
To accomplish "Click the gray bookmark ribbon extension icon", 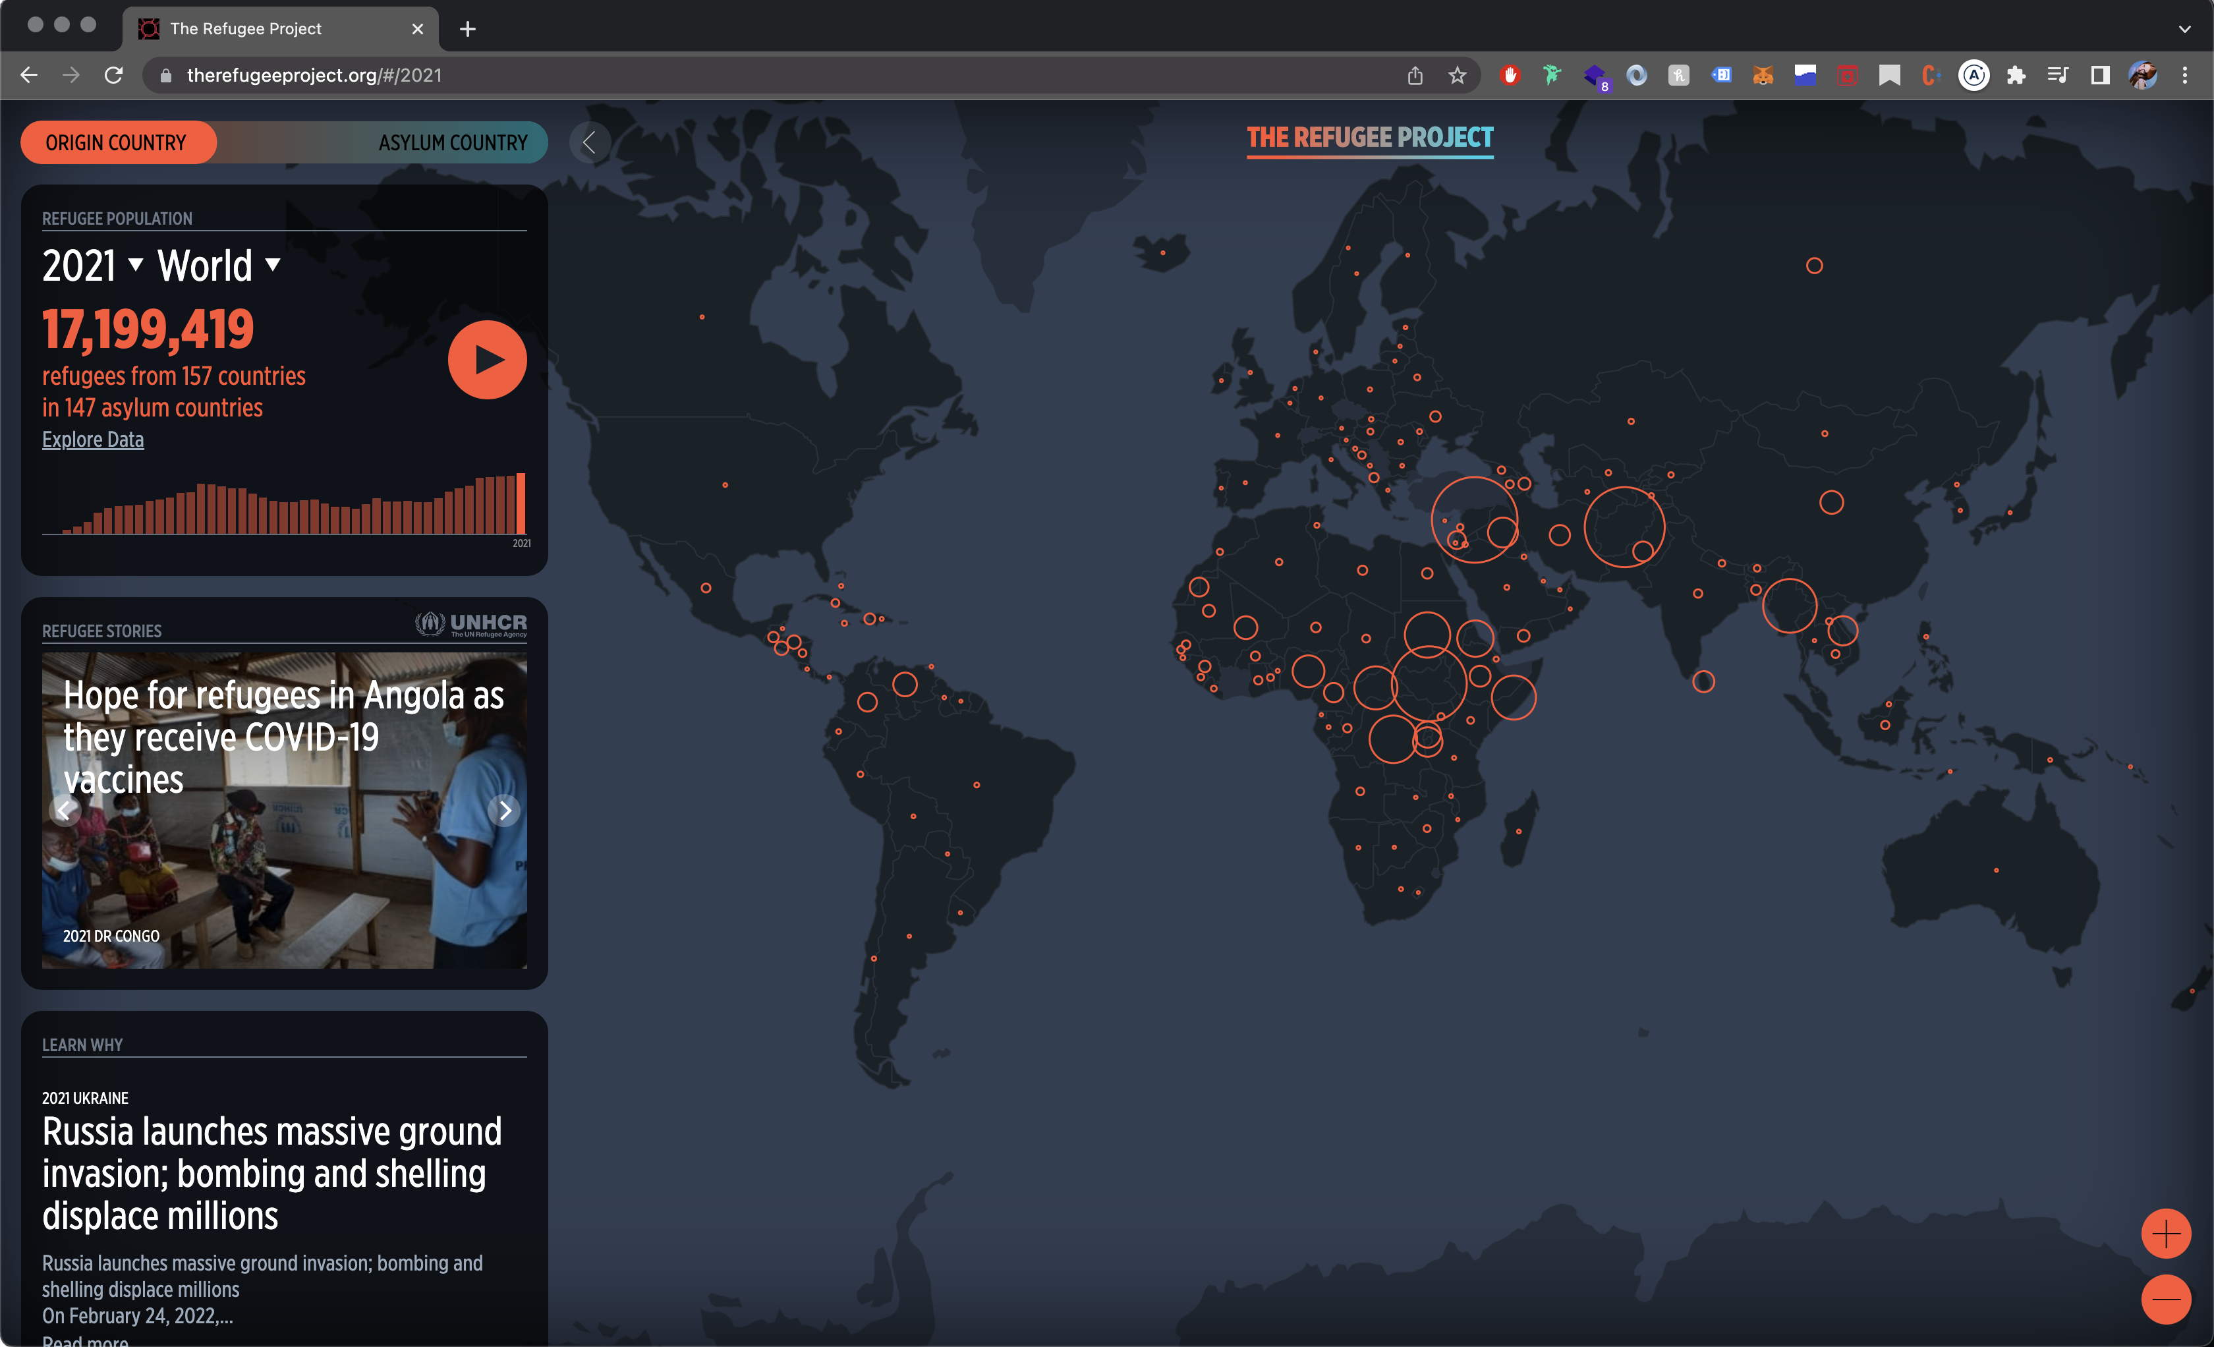I will pyautogui.click(x=1890, y=76).
